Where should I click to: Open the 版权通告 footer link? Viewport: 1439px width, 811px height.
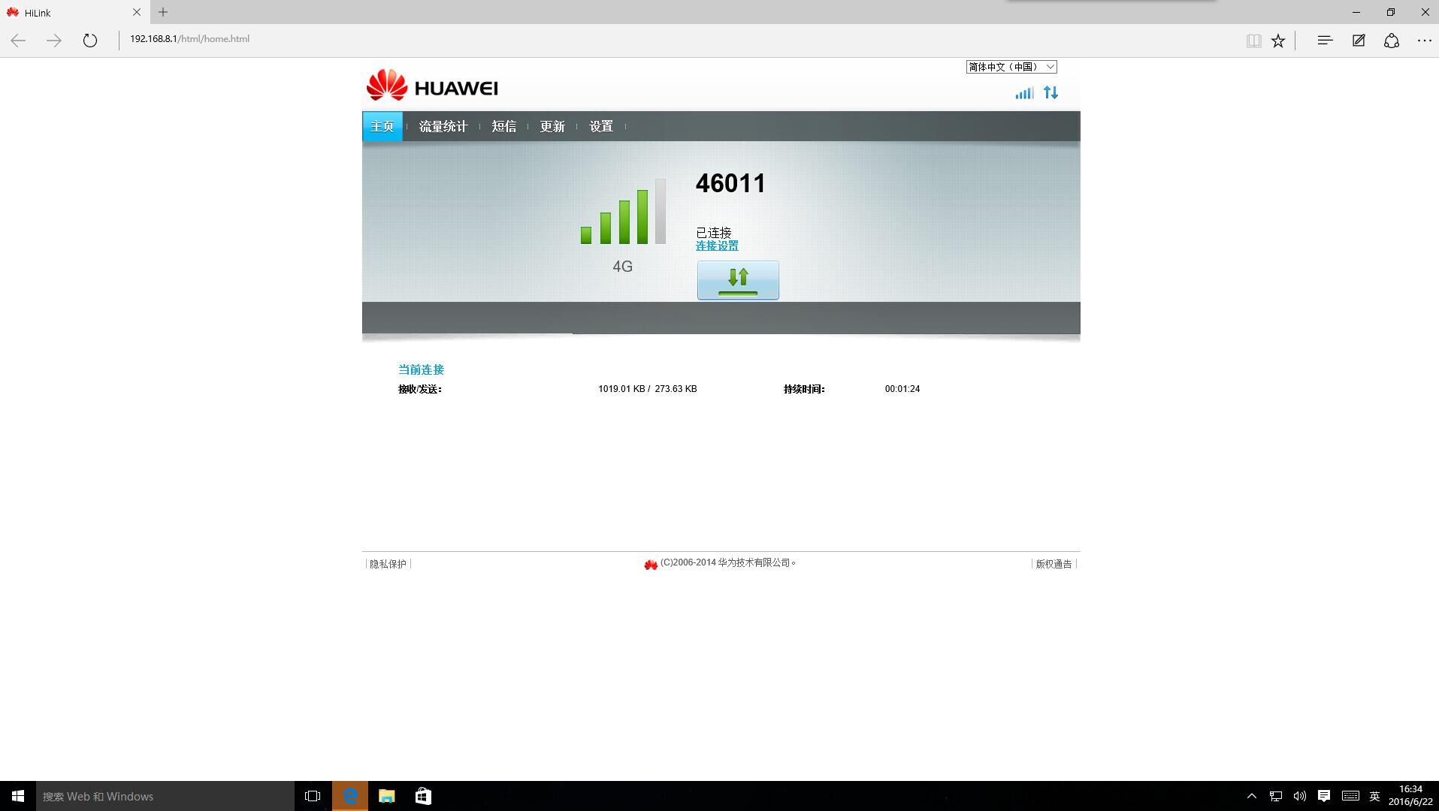(x=1054, y=564)
